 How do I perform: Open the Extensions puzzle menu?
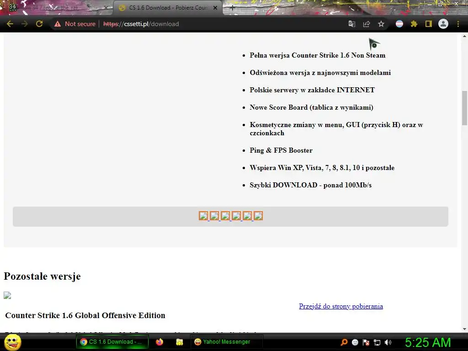click(x=414, y=24)
